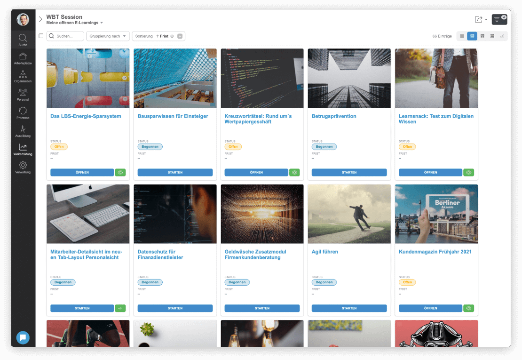
Task: Click STARTEN for Agil führen
Action: pos(349,308)
